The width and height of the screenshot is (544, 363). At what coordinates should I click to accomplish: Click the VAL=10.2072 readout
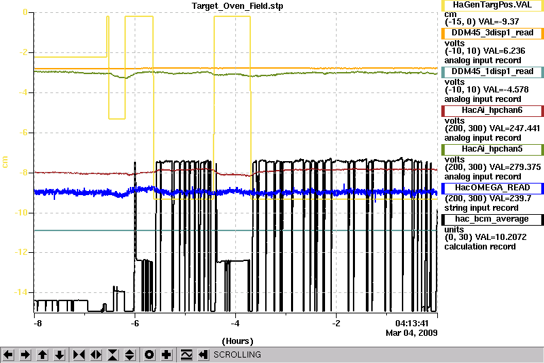pos(500,237)
